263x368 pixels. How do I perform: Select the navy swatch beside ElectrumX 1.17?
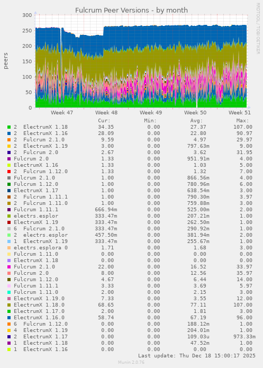pyautogui.click(x=9, y=191)
